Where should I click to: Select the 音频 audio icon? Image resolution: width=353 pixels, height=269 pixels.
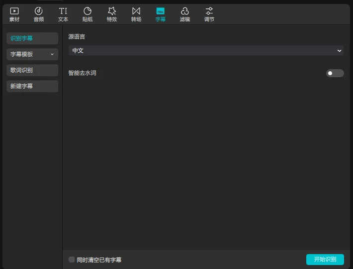tap(39, 11)
